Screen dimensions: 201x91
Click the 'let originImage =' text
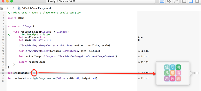click(20, 73)
